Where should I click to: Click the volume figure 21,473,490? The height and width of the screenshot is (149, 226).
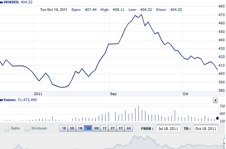tap(28, 100)
